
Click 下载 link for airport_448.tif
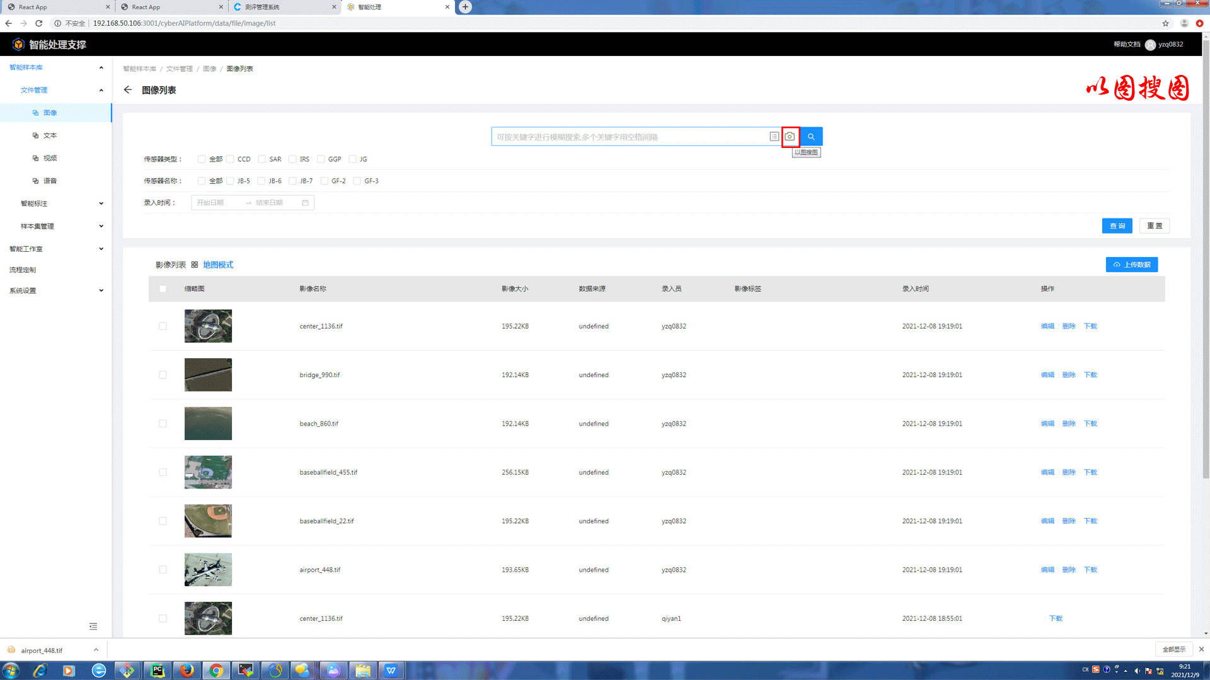tap(1090, 570)
